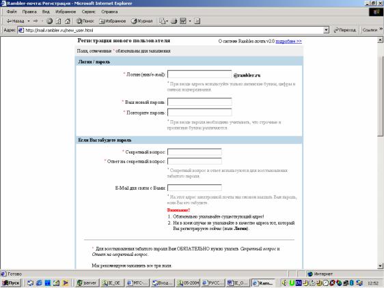
Task: Click the tray clock showing 12:52
Action: coord(373,283)
